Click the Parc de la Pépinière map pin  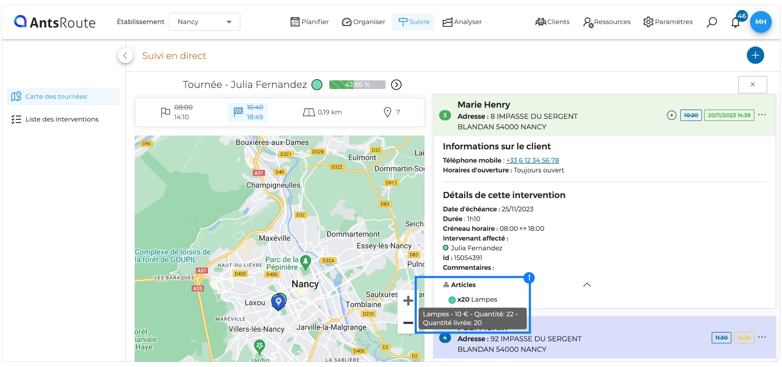[305, 262]
